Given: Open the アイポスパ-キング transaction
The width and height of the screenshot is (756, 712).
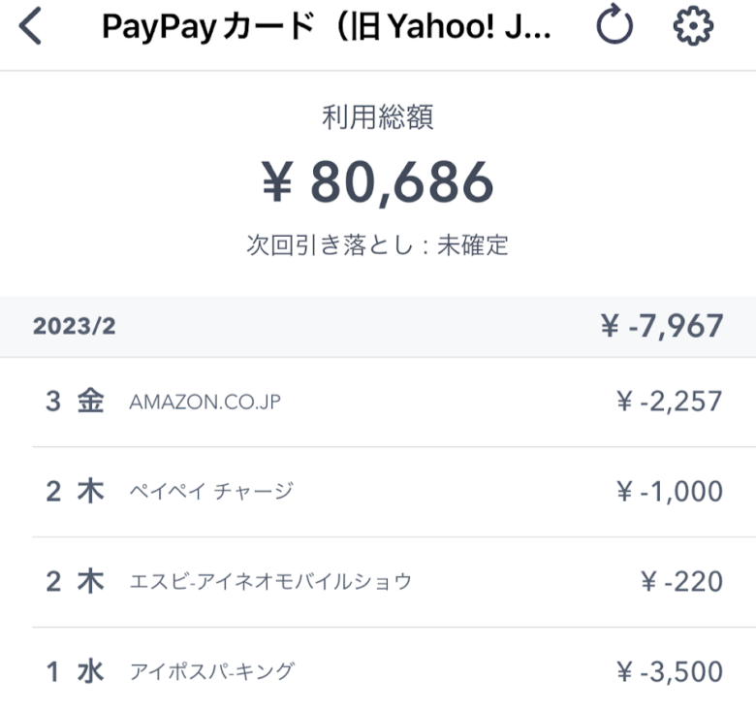Looking at the screenshot, I should [x=378, y=670].
